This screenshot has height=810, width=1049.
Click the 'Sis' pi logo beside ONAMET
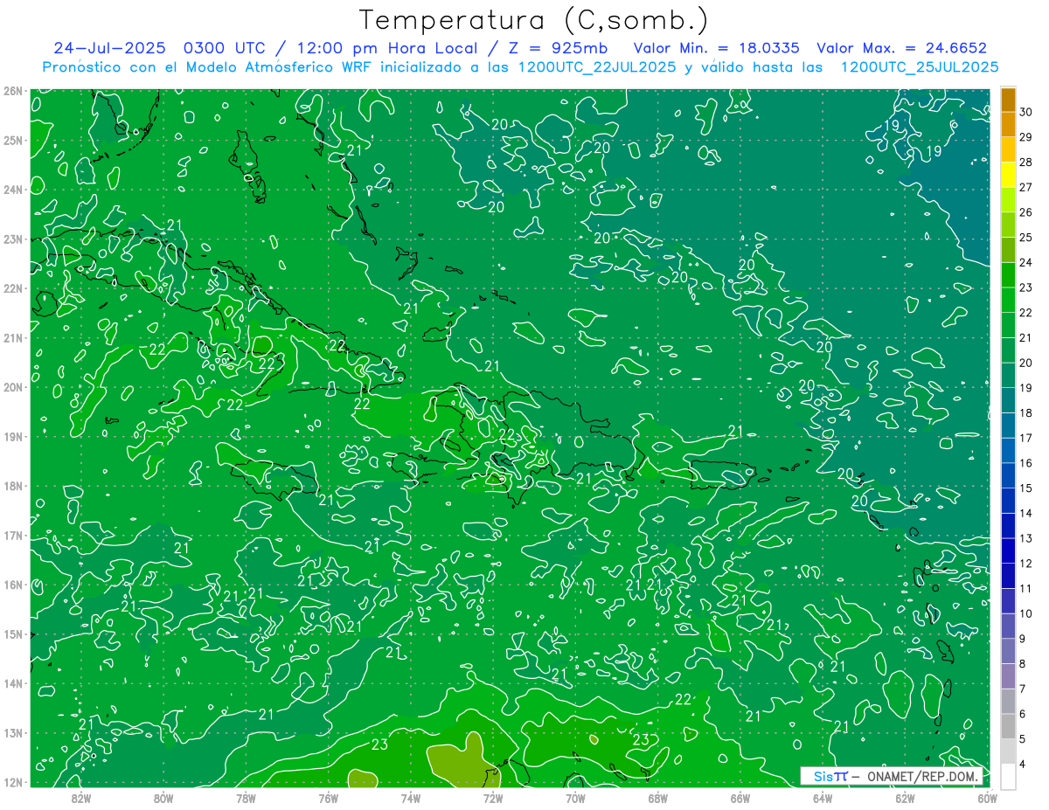tap(830, 777)
